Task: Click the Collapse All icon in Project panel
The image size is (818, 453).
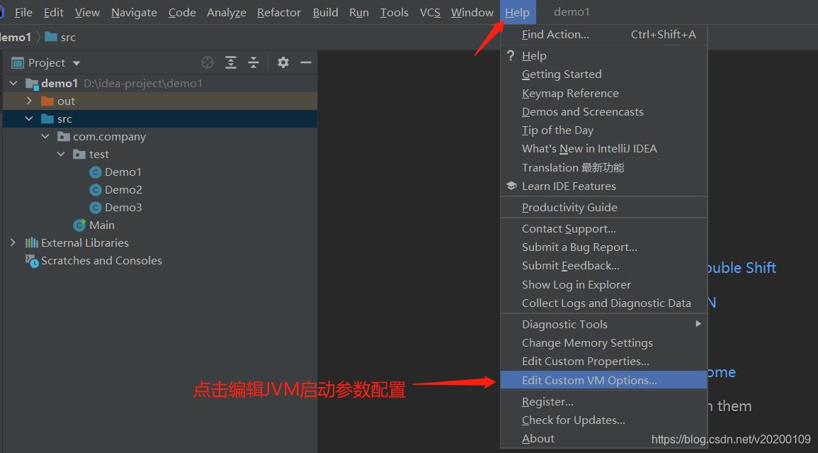Action: coord(254,62)
